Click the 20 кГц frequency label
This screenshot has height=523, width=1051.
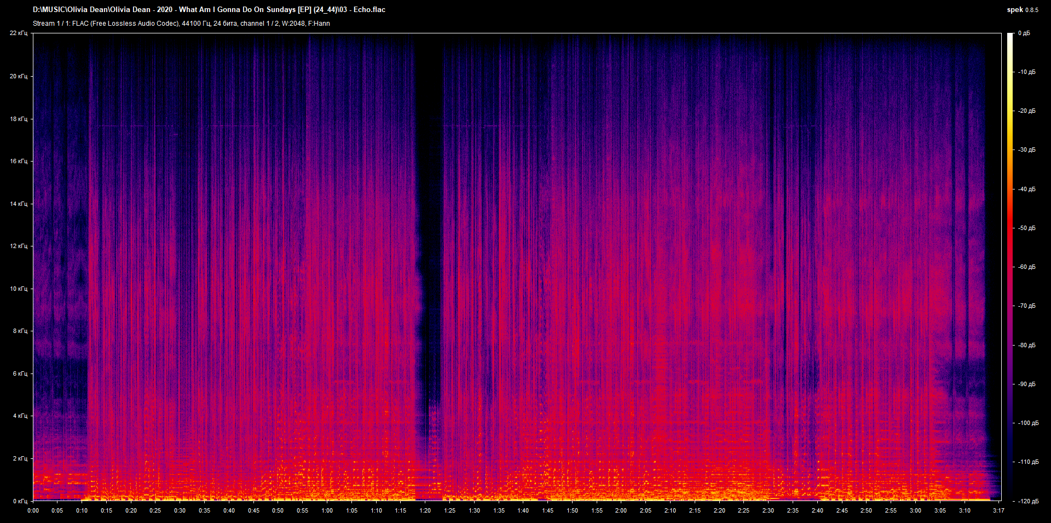click(x=19, y=76)
